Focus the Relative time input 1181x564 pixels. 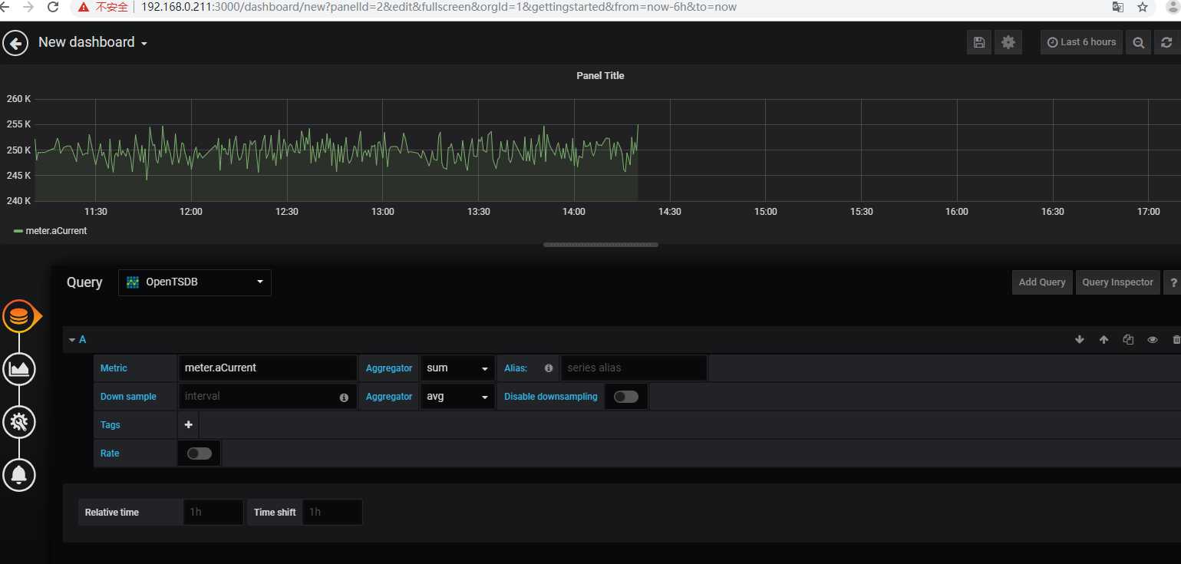pyautogui.click(x=213, y=512)
